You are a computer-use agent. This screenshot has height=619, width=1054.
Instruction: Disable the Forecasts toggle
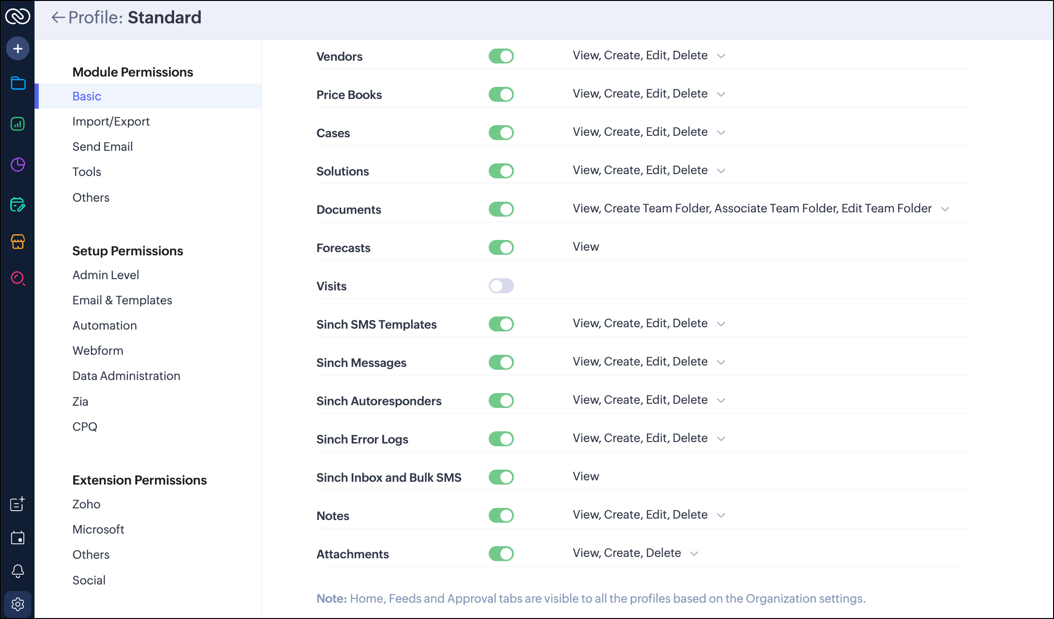501,247
